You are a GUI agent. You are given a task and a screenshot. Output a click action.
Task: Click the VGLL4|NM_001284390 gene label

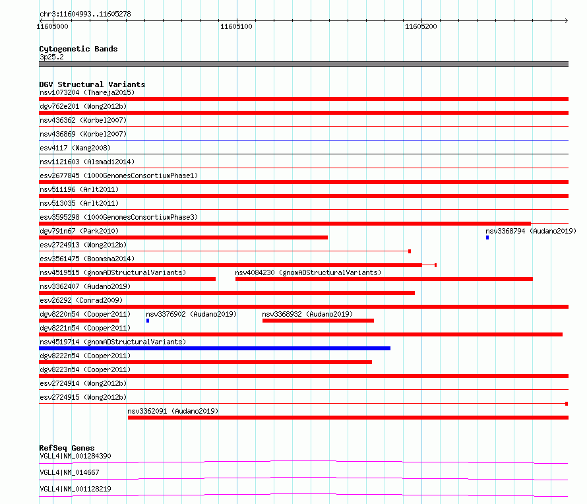pyautogui.click(x=75, y=456)
